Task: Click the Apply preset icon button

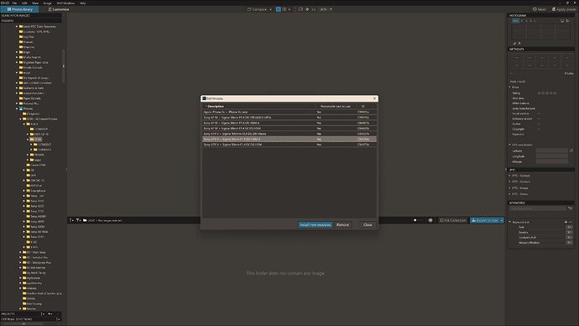Action: click(564, 9)
